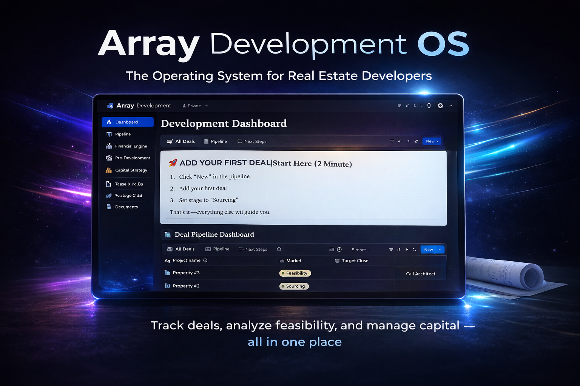This screenshot has width=580, height=386.
Task: Click the Sourcing stage tag
Action: click(x=294, y=286)
